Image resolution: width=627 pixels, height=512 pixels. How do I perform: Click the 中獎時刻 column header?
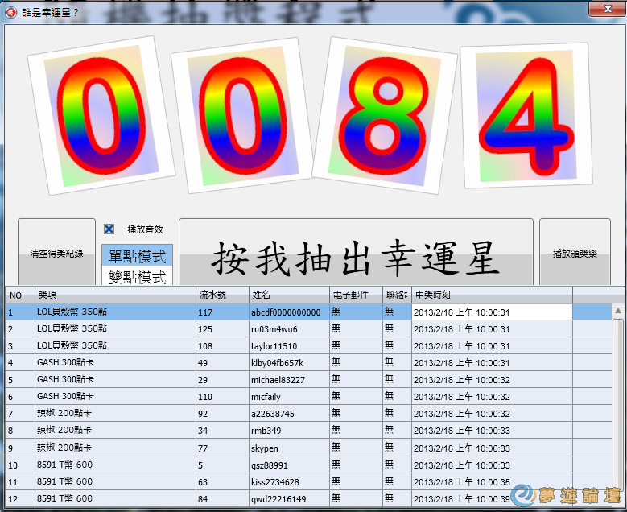[491, 295]
